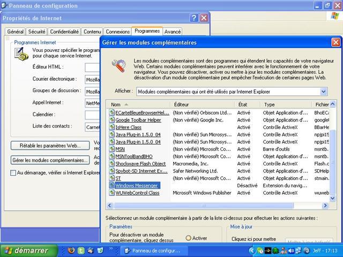343x257 pixels.
Task: Click the ECarteBleueBrowserHelper row icon
Action: click(112, 112)
